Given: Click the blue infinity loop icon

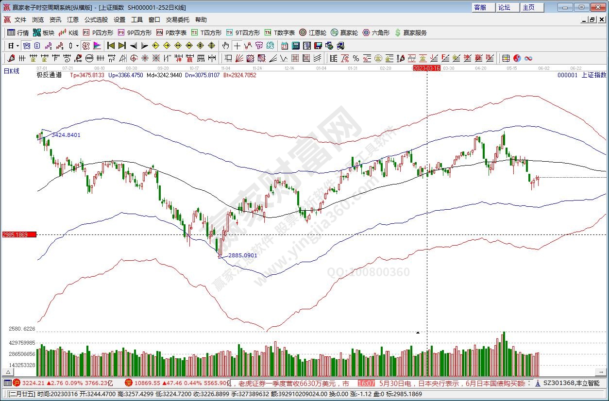Looking at the screenshot, I should (x=528, y=58).
